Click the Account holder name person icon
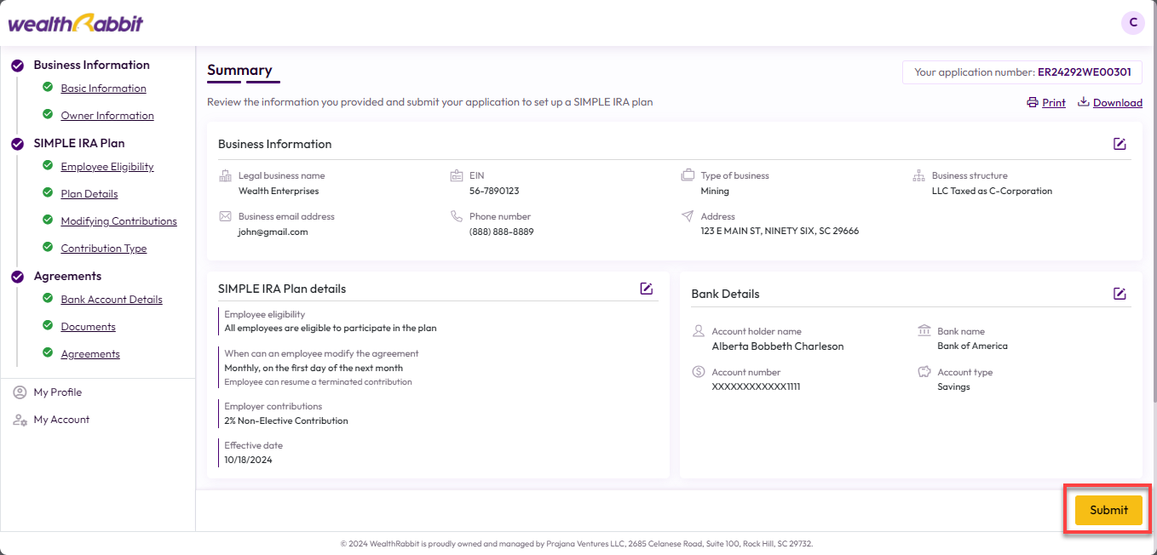 pyautogui.click(x=699, y=330)
